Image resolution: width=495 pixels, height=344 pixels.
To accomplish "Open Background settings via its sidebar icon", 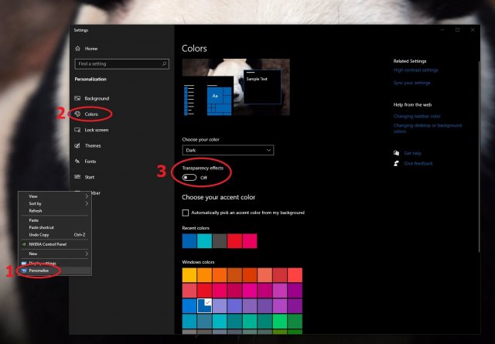I will 77,98.
